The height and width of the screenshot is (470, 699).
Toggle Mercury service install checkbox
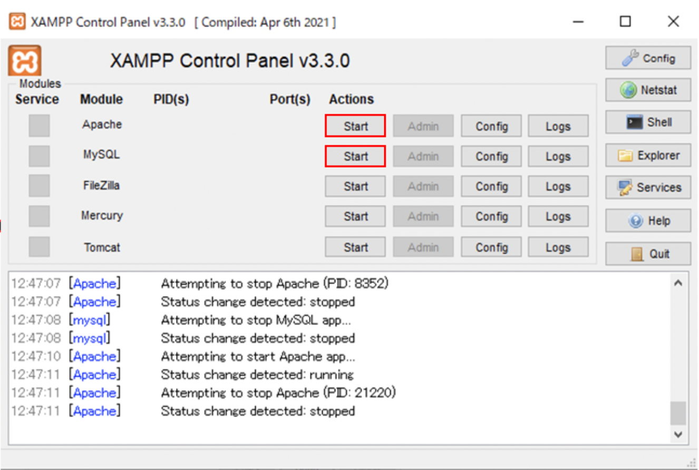[x=39, y=216]
